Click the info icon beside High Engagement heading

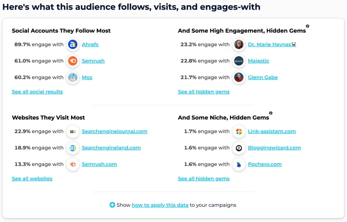click(x=307, y=26)
